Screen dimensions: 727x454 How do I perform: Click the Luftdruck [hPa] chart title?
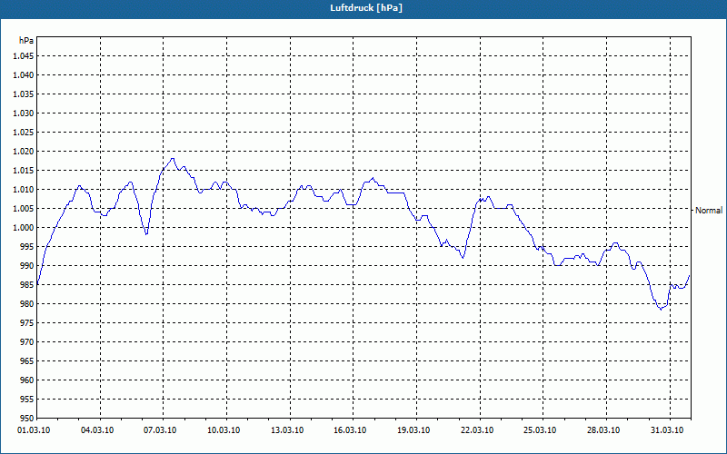pyautogui.click(x=366, y=8)
